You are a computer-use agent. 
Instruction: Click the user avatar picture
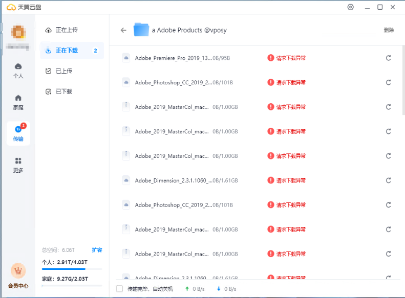click(x=18, y=32)
